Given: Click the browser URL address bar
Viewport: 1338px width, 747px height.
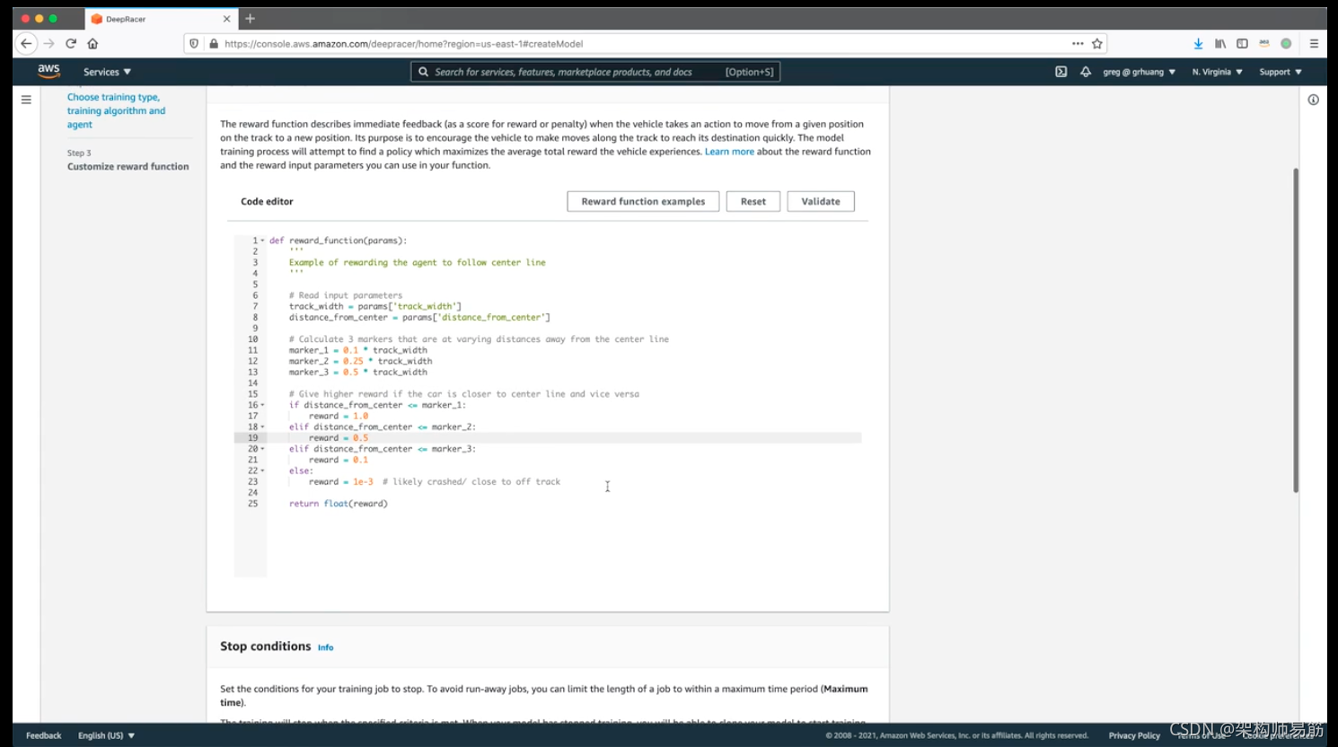Looking at the screenshot, I should (x=645, y=43).
